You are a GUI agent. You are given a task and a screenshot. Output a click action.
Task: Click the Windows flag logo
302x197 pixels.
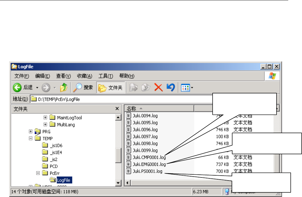click(x=272, y=76)
